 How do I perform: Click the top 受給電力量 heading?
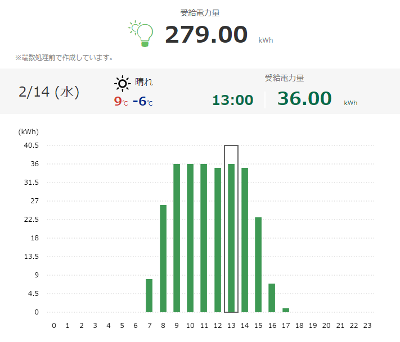pos(200,13)
